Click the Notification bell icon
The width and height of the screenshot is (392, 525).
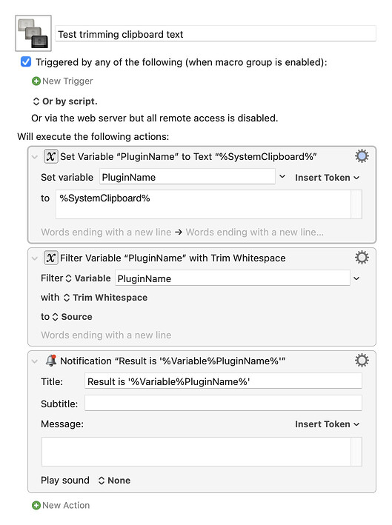[51, 361]
